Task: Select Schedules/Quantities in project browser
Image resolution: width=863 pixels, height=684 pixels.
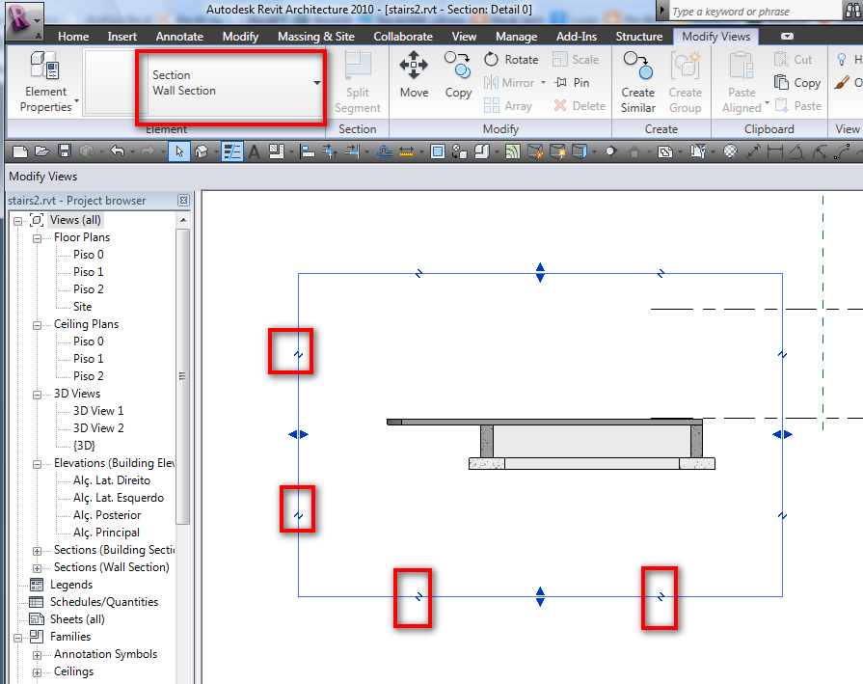Action: (x=104, y=602)
